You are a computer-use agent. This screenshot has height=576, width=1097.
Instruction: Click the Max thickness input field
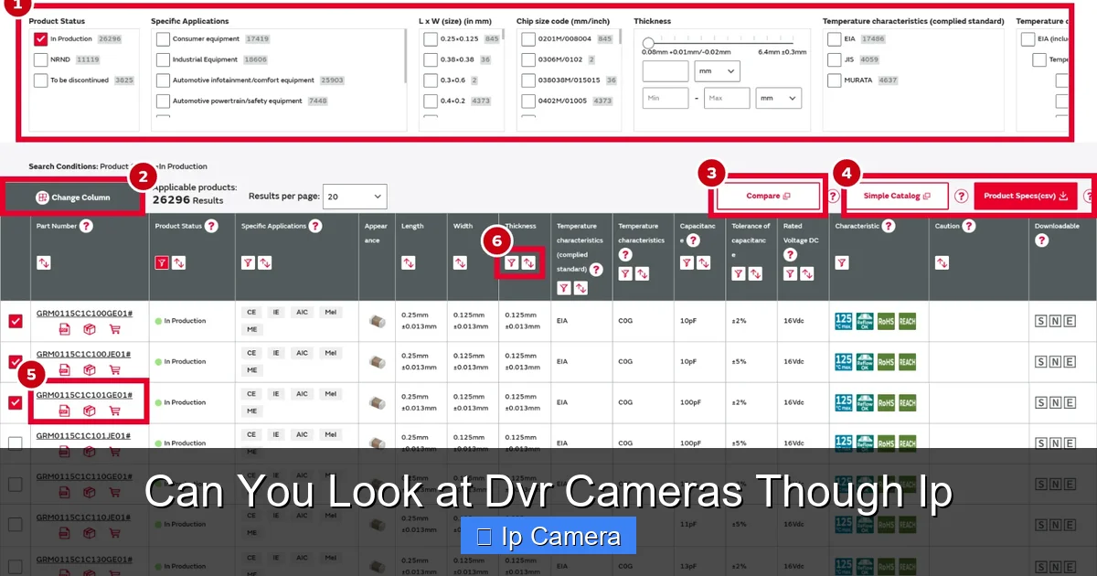(727, 98)
